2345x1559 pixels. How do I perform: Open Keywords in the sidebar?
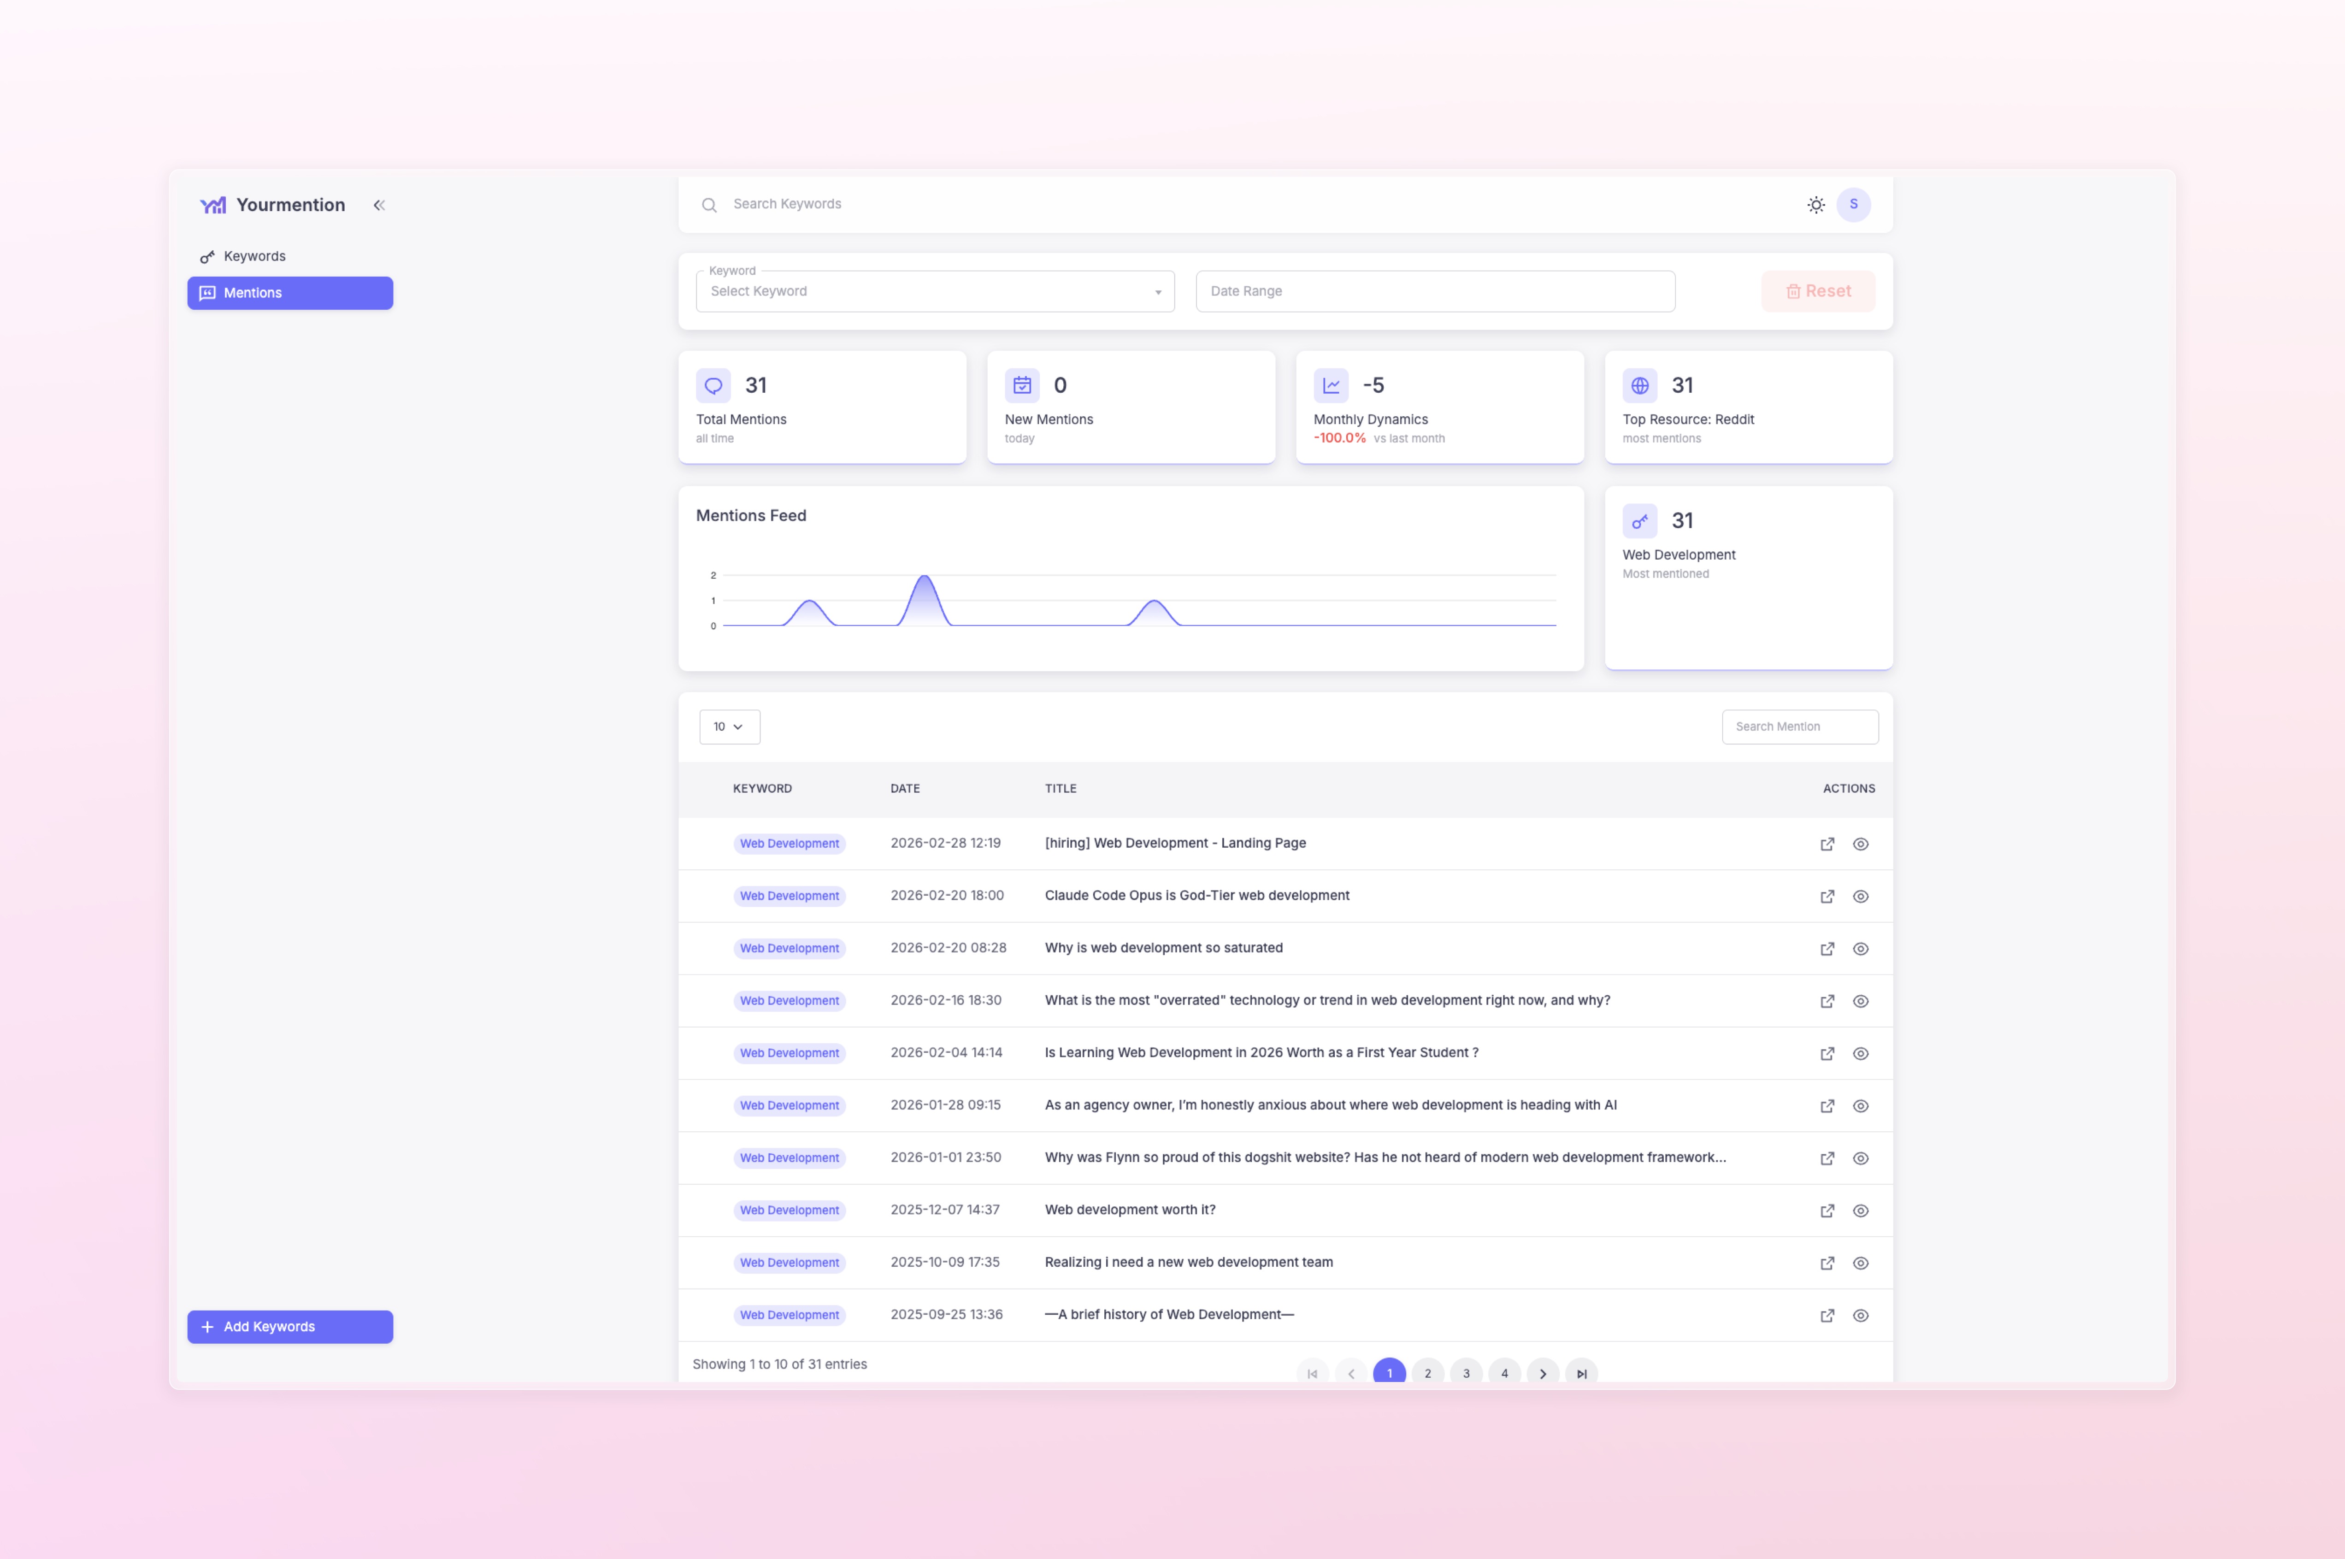254,256
